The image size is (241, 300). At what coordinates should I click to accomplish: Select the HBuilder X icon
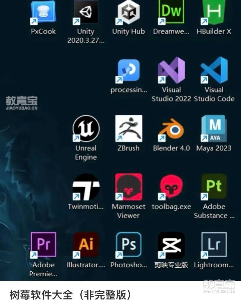[x=214, y=12]
